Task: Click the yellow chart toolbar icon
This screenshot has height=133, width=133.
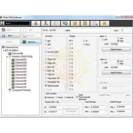Action: coord(75,23)
